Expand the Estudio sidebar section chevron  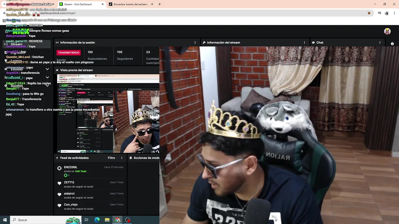coord(47,69)
